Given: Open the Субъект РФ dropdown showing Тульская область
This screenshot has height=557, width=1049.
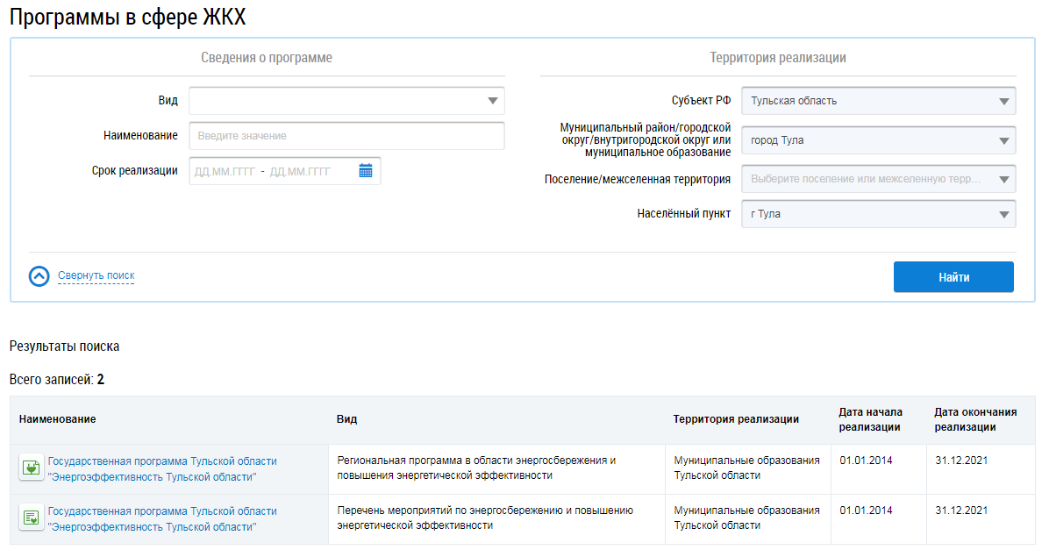Looking at the screenshot, I should (x=878, y=101).
